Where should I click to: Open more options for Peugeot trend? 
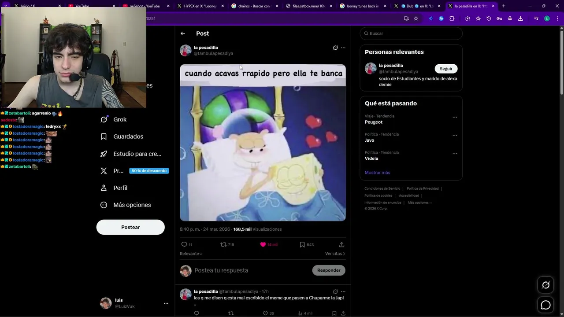(455, 117)
